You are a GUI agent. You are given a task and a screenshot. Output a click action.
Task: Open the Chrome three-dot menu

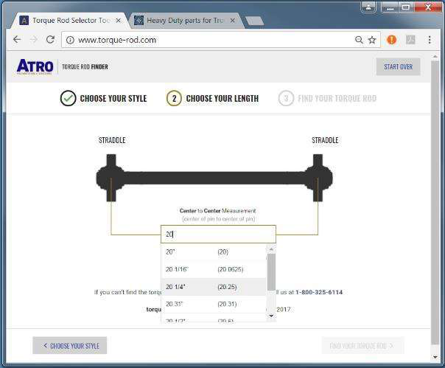tap(430, 40)
